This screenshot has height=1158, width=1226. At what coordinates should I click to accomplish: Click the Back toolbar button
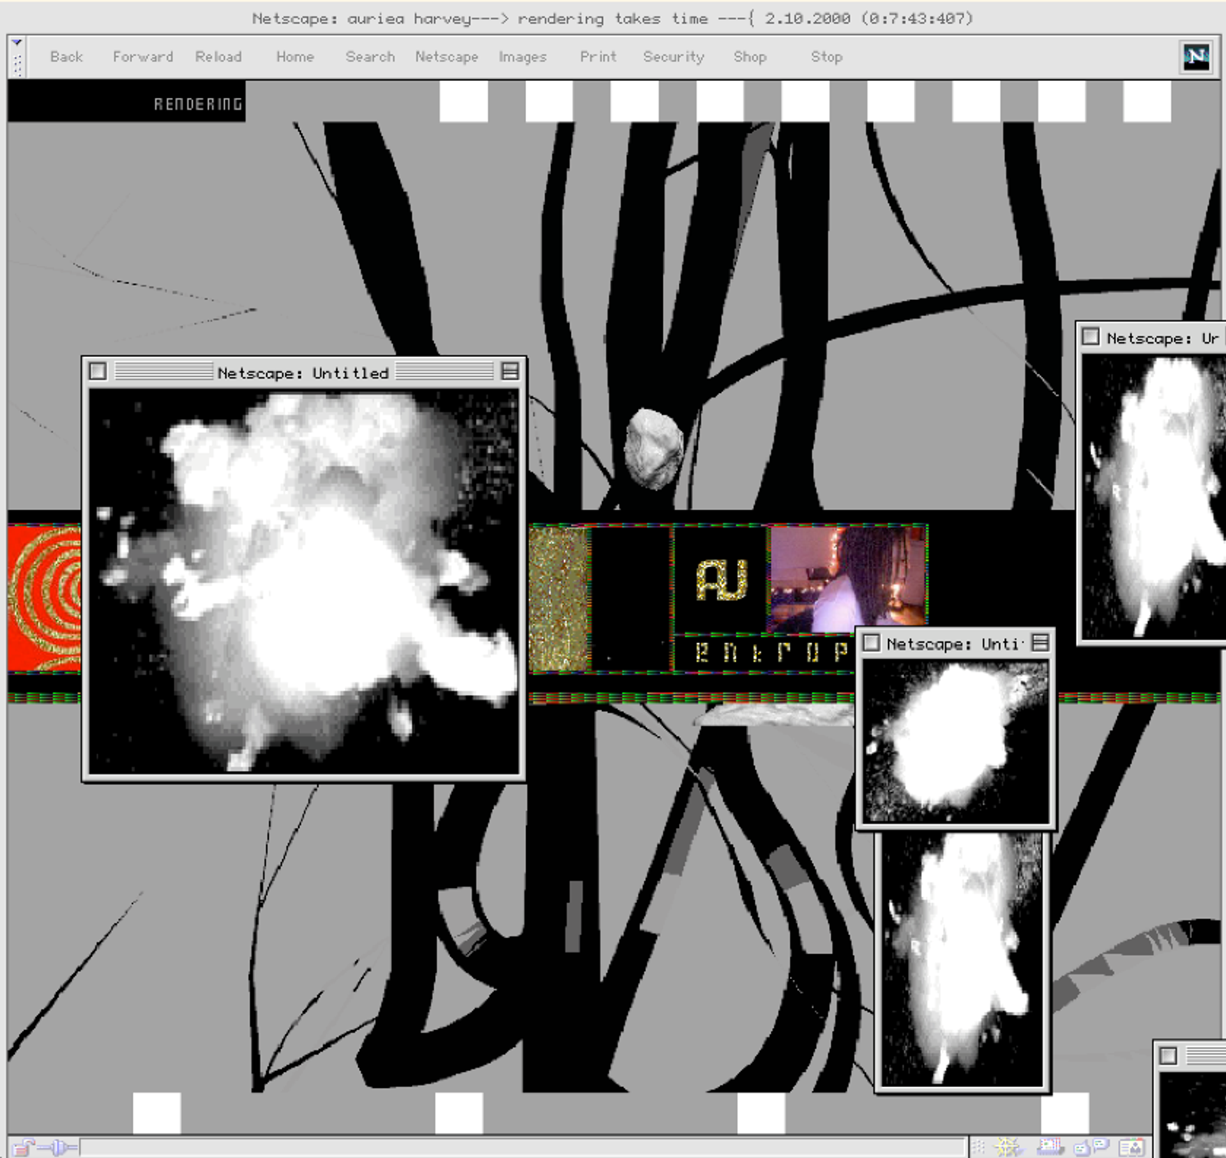[x=66, y=57]
